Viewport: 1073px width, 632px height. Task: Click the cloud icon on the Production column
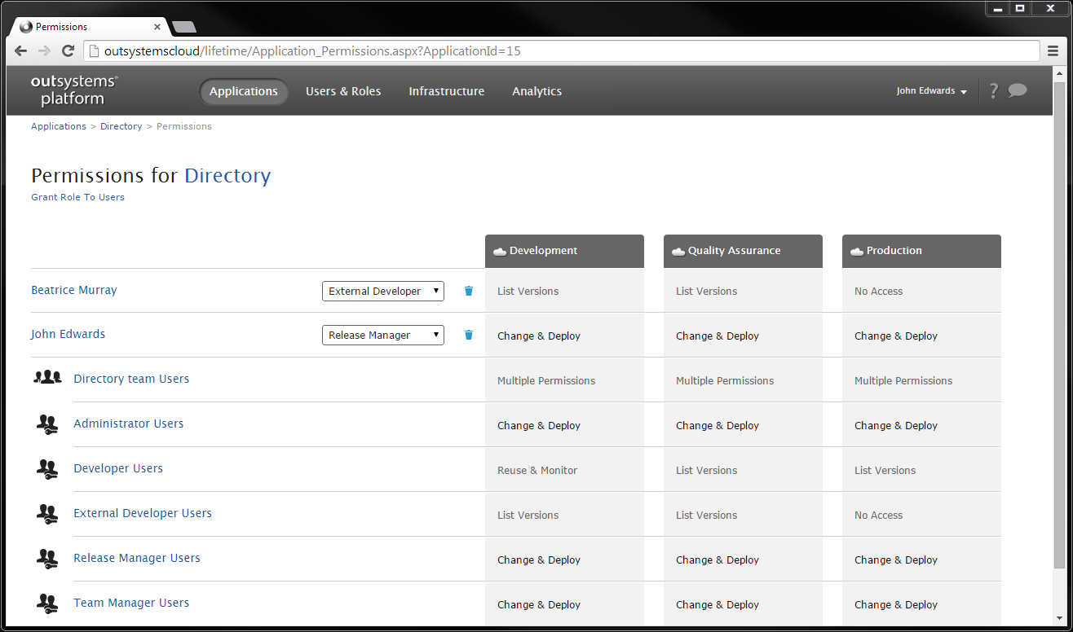click(857, 251)
